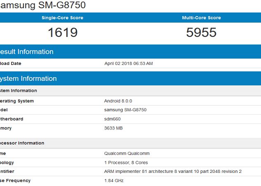Click the Base Frequency row label

pyautogui.click(x=15, y=181)
